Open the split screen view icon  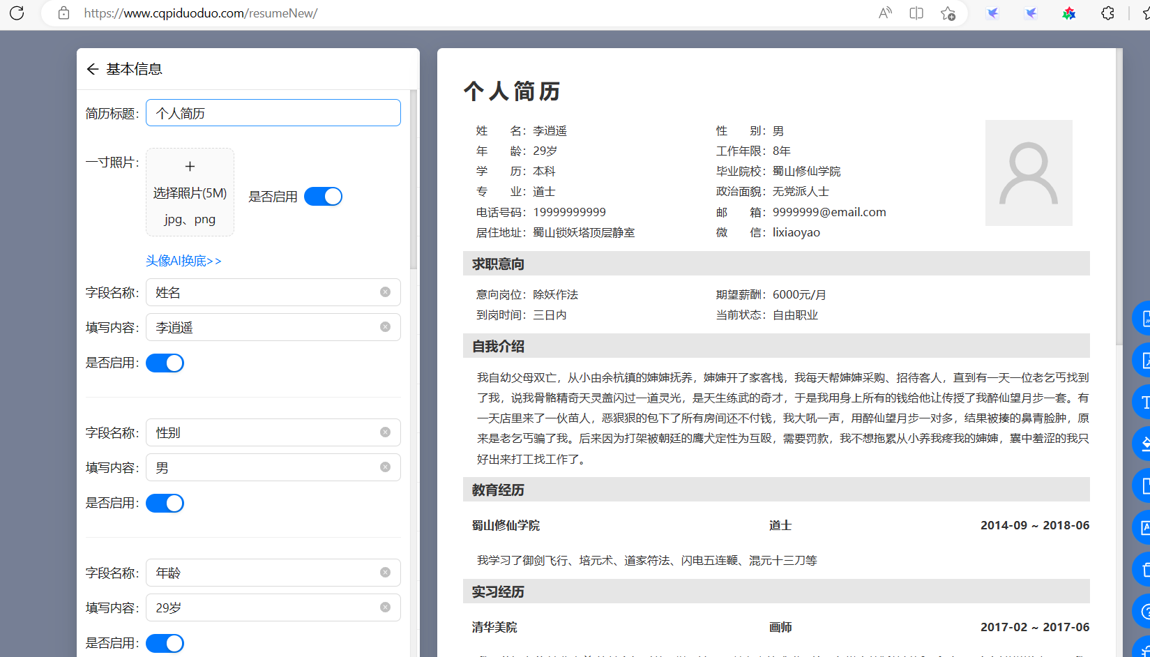(916, 13)
